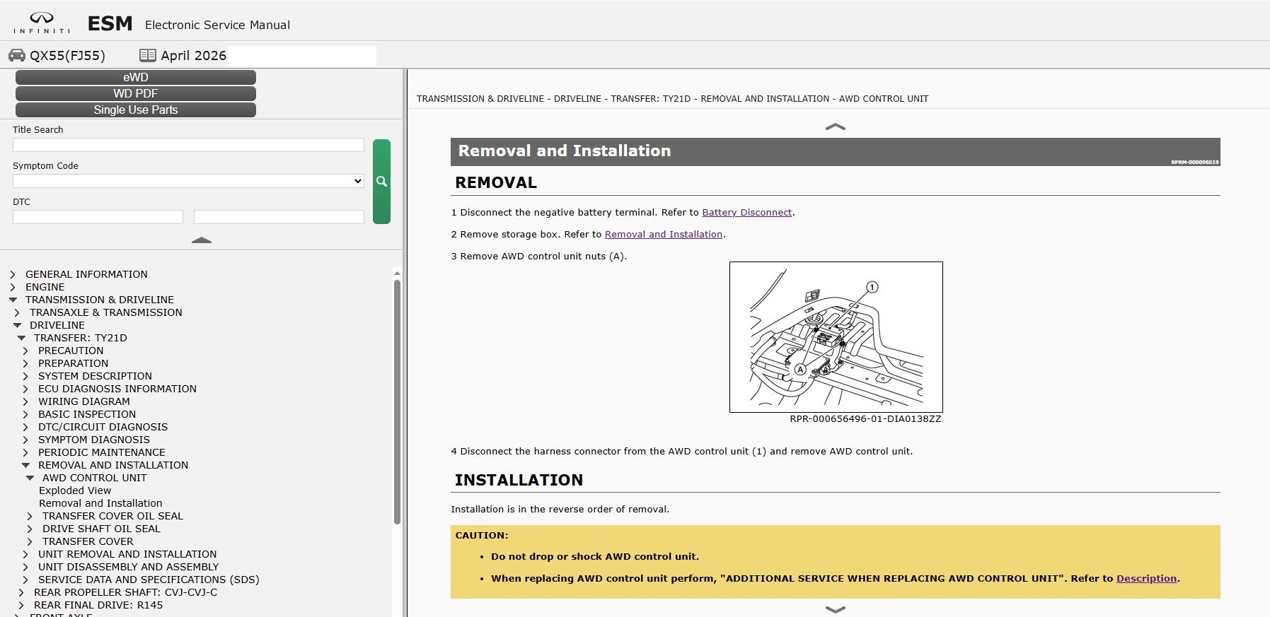Viewport: 1270px width, 617px height.
Task: Expand BASIC INSPECTION section
Action: click(x=25, y=414)
